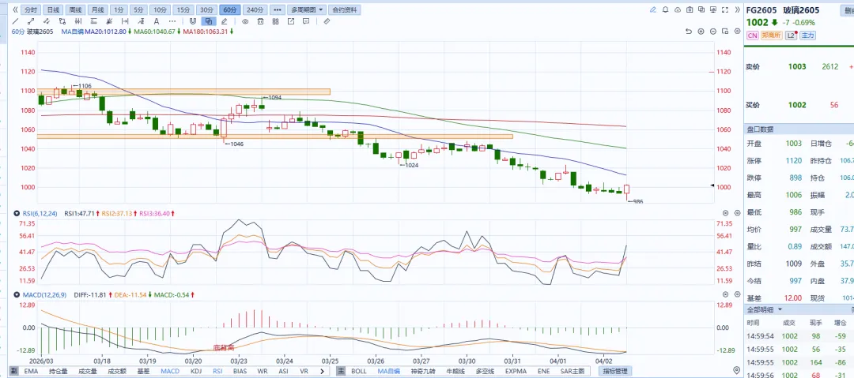Click the lower orange support zone rectangle
This screenshot has height=378, width=854.
coord(275,137)
